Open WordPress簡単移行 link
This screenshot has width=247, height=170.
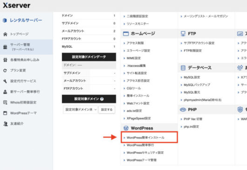click(140, 145)
